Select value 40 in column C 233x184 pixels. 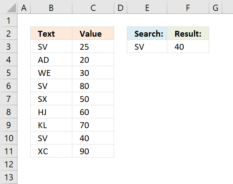pos(93,138)
